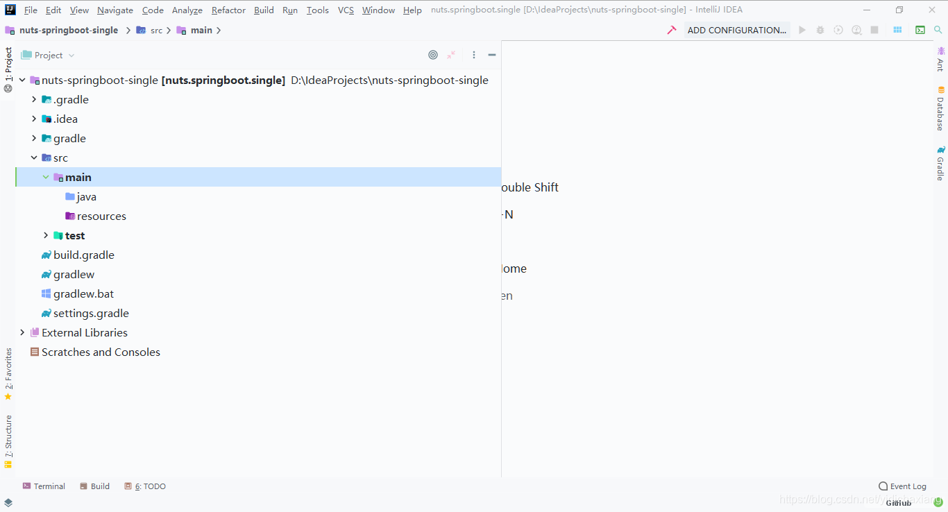Open the 6: TODO tool window
This screenshot has width=948, height=512.
pos(145,486)
